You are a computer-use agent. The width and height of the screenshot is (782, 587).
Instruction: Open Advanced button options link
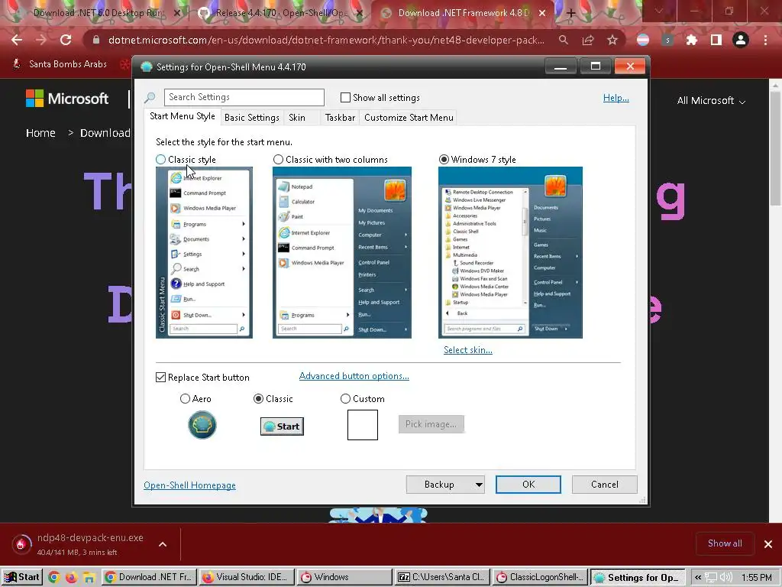point(354,376)
